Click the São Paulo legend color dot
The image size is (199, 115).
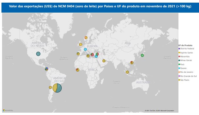click(x=179, y=80)
